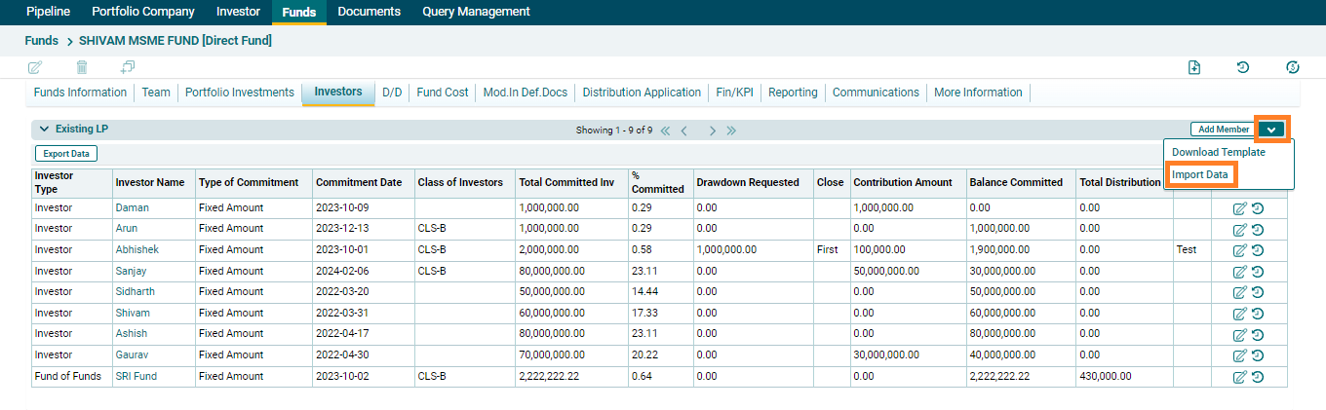The width and height of the screenshot is (1326, 410).
Task: Click the clone fund icon in toolbar
Action: point(128,67)
